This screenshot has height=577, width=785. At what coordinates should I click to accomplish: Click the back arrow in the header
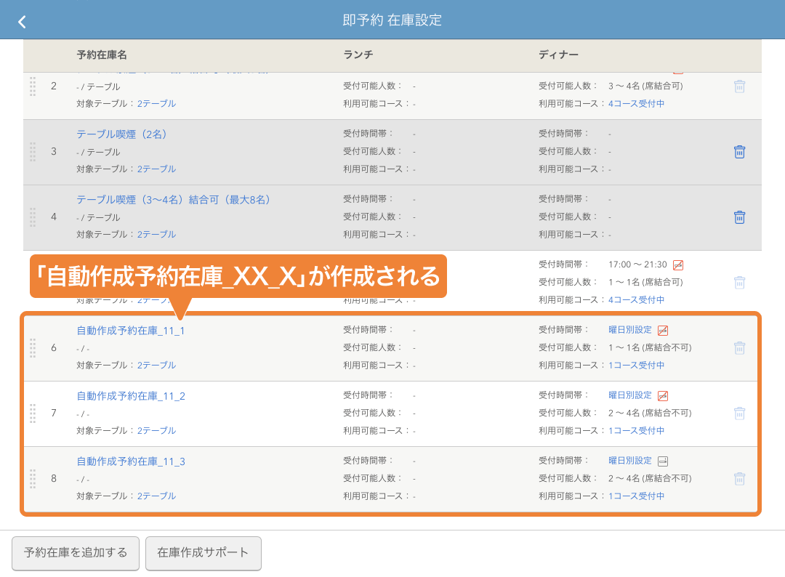[x=21, y=21]
